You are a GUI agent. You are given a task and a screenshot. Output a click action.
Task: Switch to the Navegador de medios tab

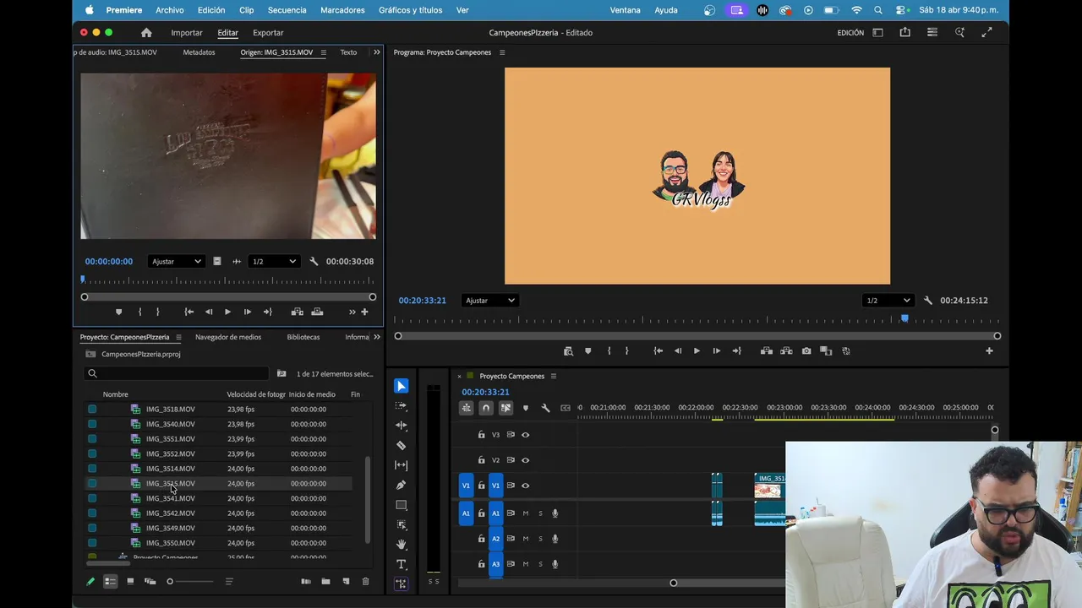tap(228, 337)
